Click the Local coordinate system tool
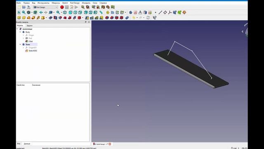This screenshot has height=149, width=264. 170,12
